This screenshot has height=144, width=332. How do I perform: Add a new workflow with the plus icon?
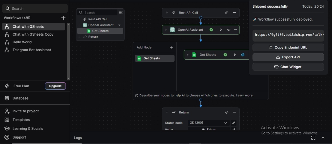coord(63,18)
